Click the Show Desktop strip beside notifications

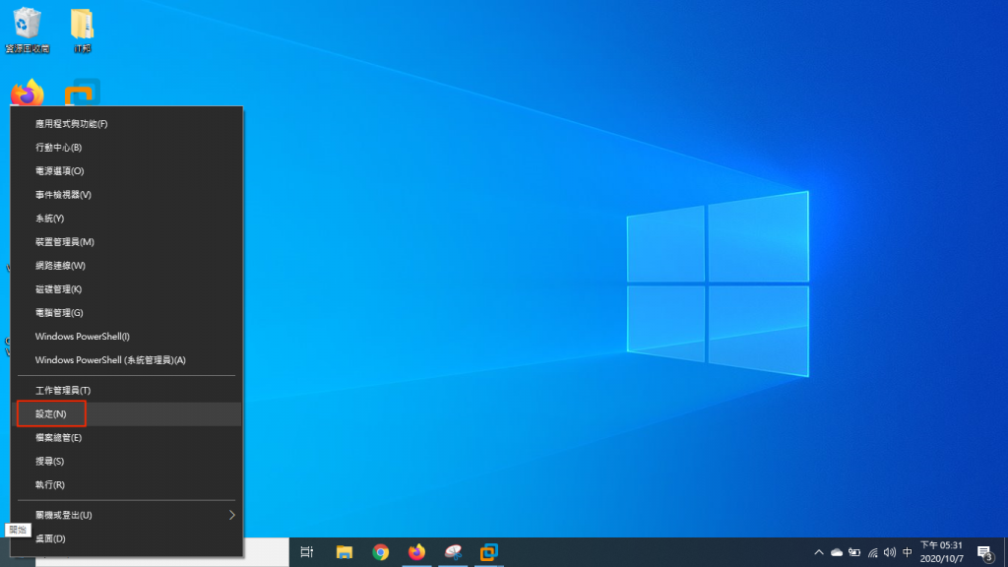tap(1005, 552)
